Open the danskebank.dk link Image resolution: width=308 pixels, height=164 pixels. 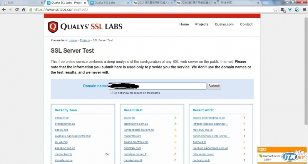[x=133, y=161]
